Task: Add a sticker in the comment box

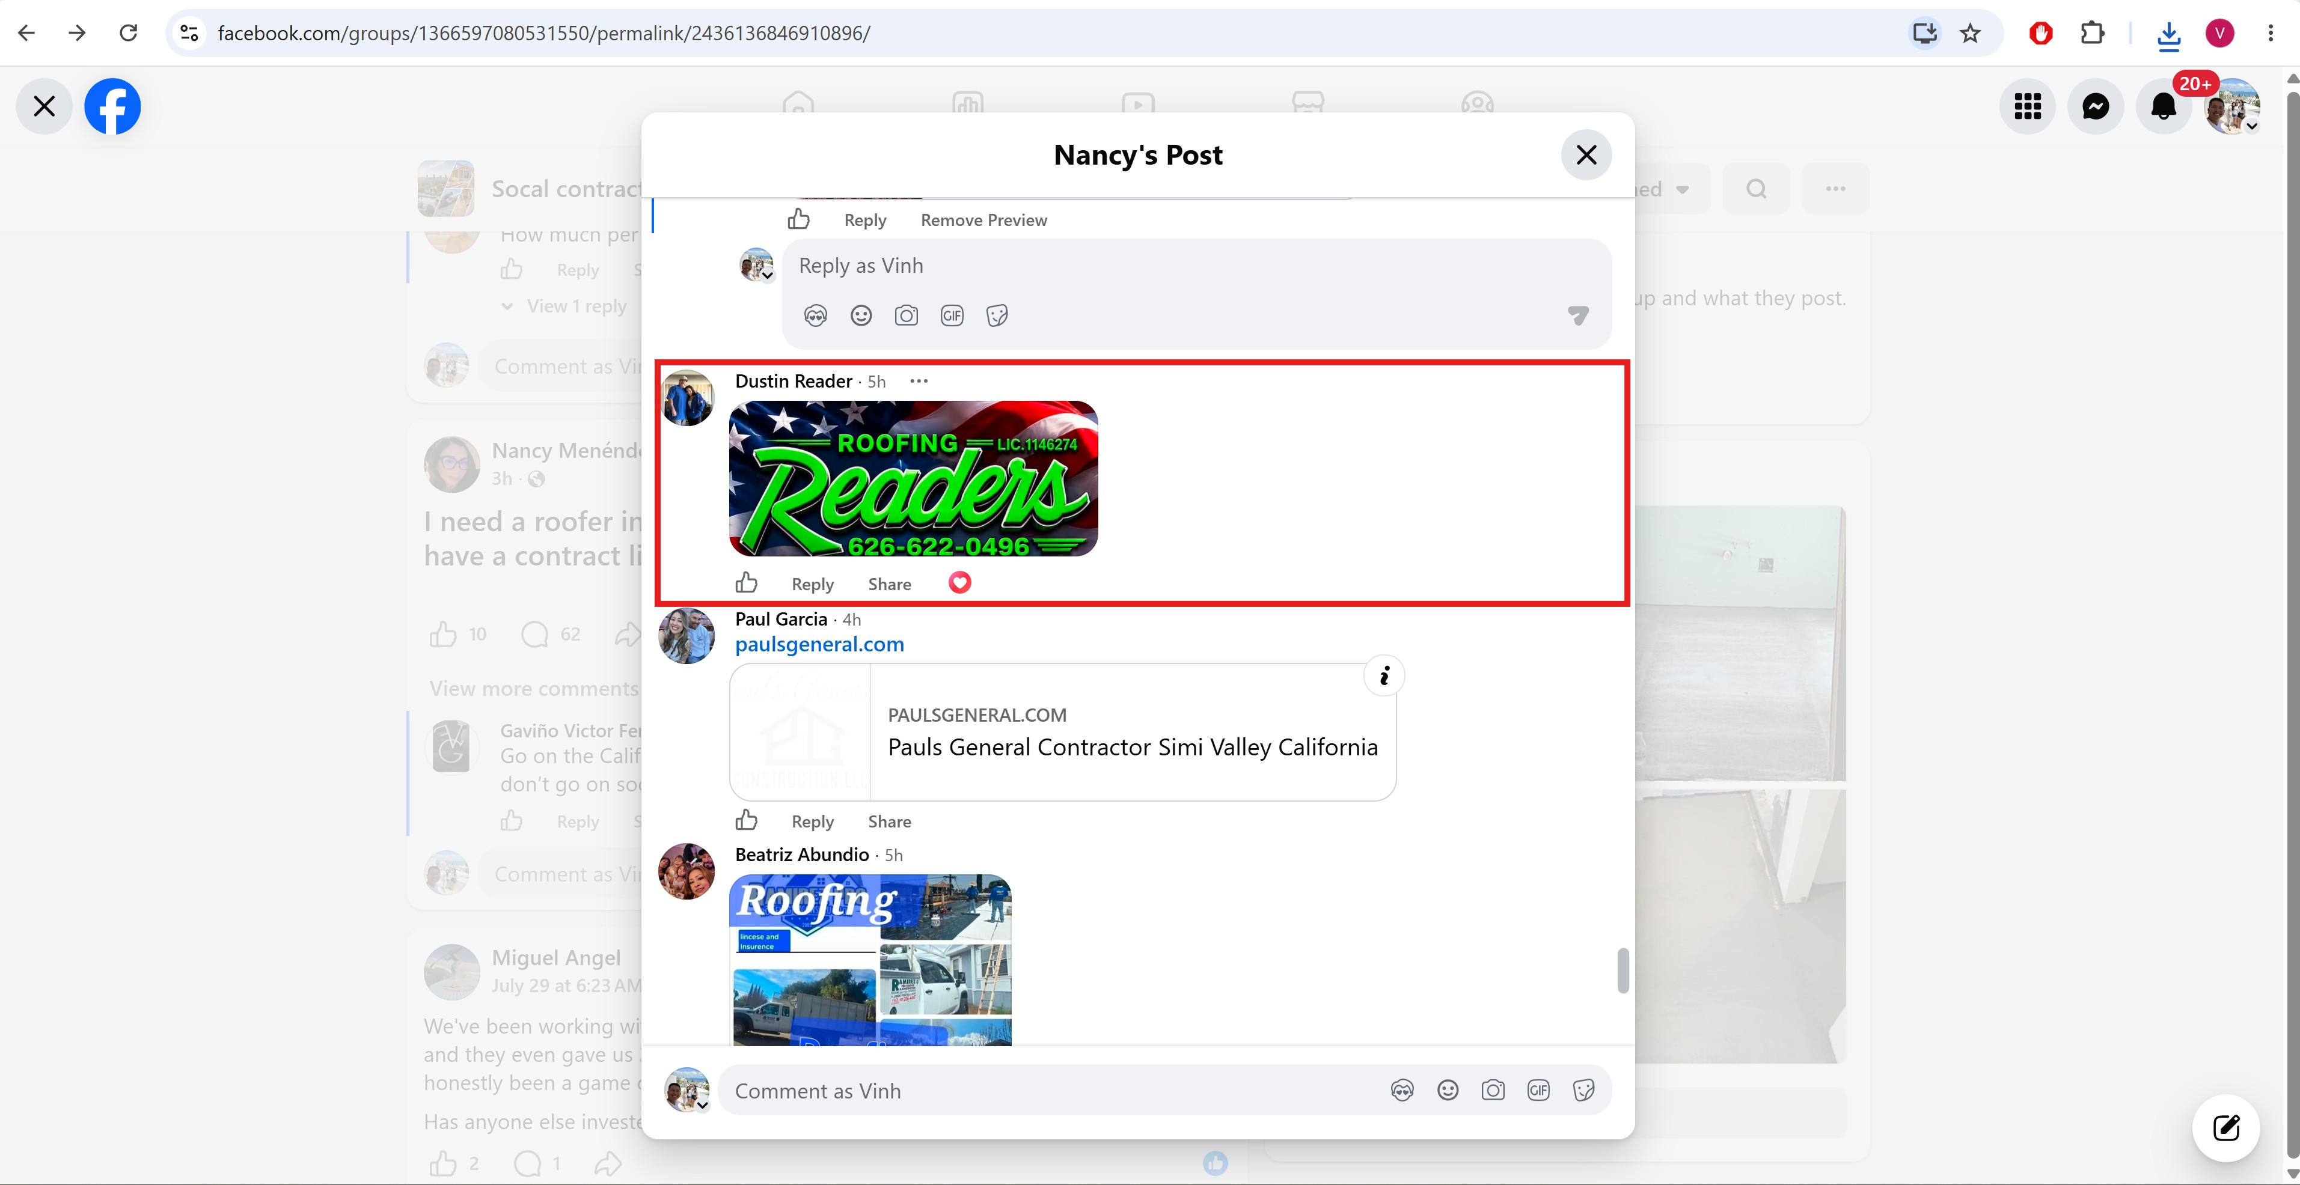Action: (x=1584, y=1091)
